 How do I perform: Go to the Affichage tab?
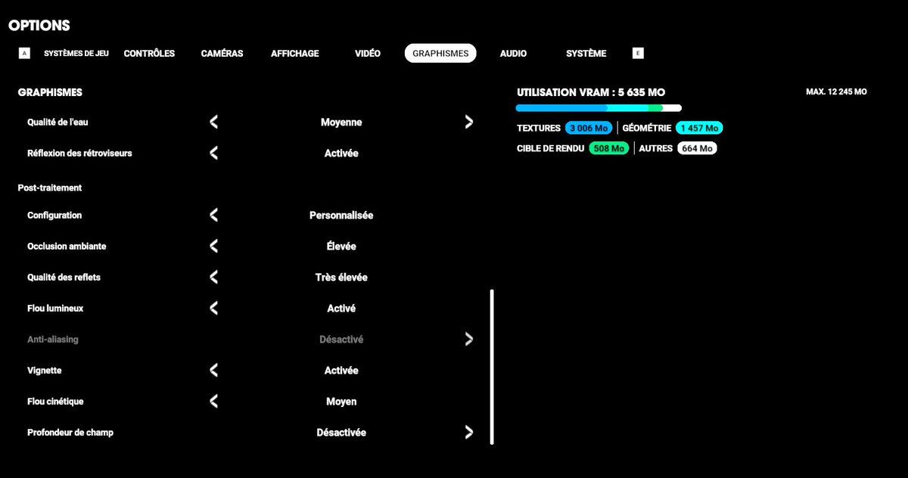(295, 54)
